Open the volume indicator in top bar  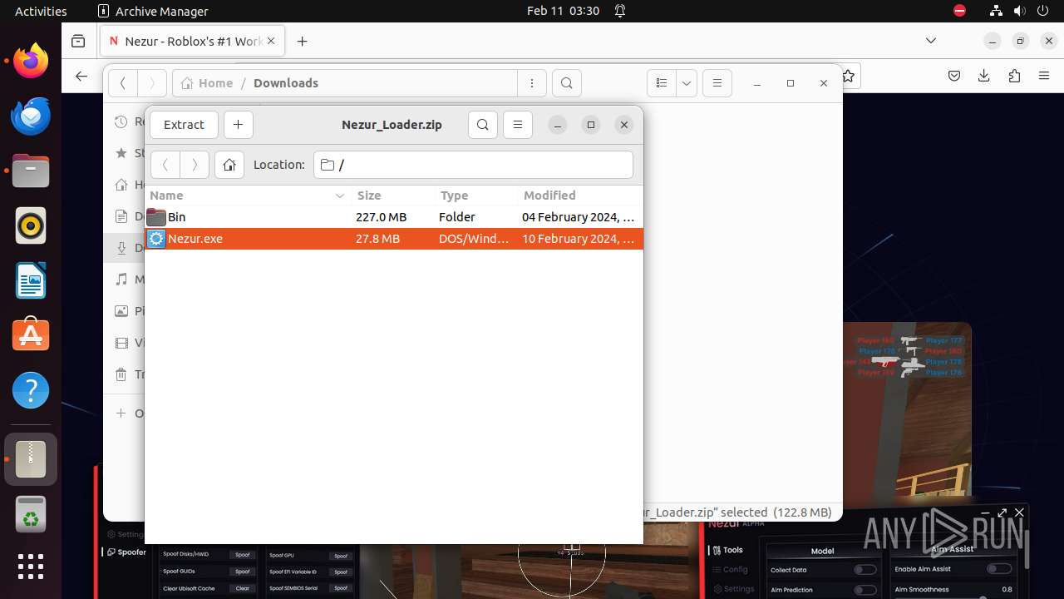click(x=1021, y=11)
